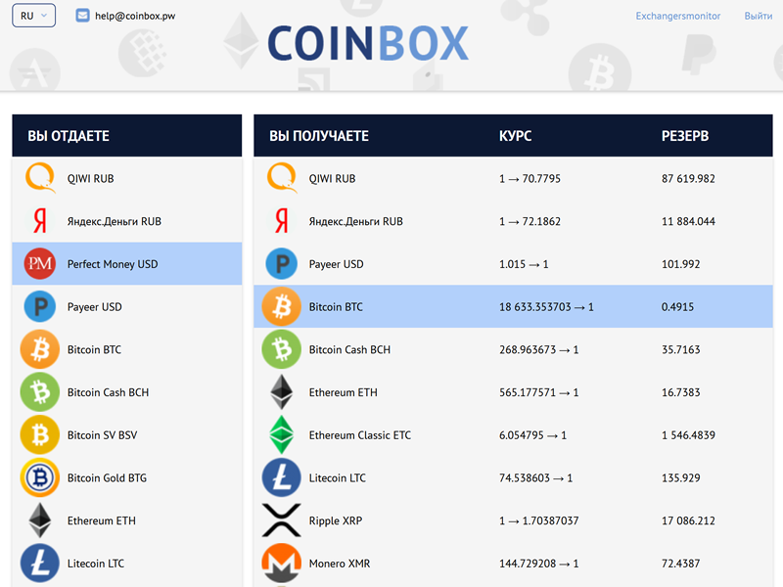The image size is (783, 587).
Task: Choose Bitcoin Gold BTG label
Action: point(107,478)
